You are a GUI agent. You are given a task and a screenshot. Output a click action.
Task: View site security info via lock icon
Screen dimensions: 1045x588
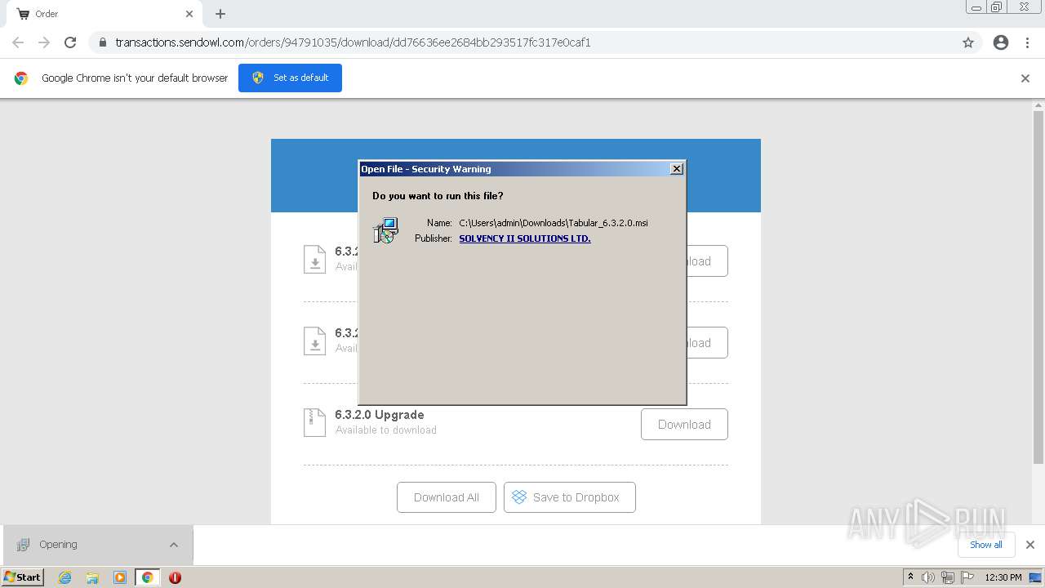click(x=102, y=42)
